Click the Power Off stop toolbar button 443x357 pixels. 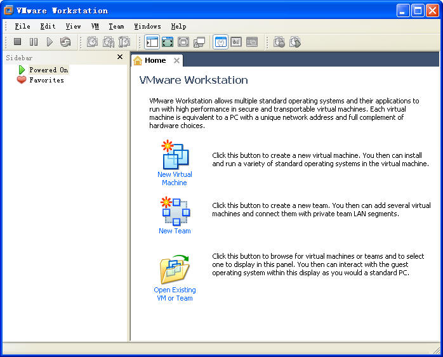pyautogui.click(x=18, y=42)
